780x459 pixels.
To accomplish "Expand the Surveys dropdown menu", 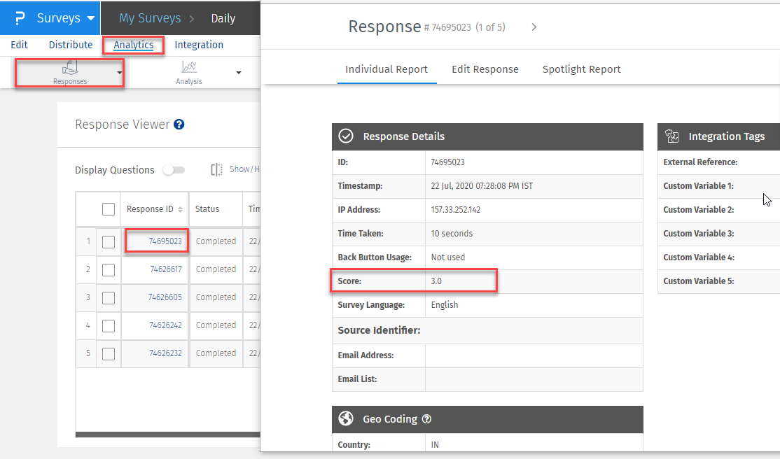I will pos(91,19).
